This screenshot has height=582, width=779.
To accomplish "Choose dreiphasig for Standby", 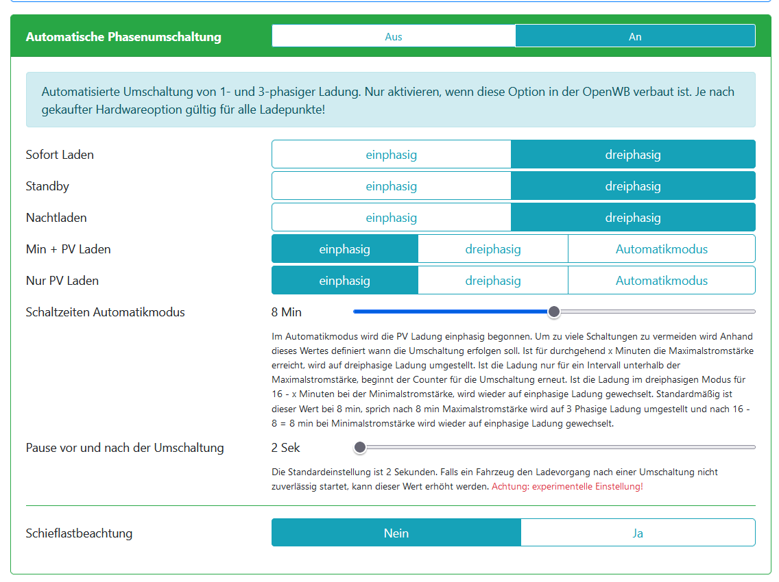I will pos(633,186).
